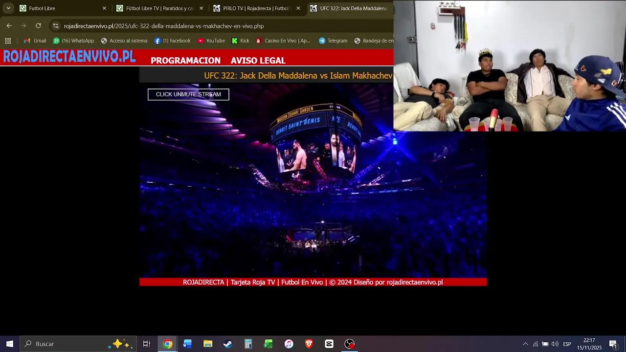Click the webcam overlay of four people

(510, 66)
